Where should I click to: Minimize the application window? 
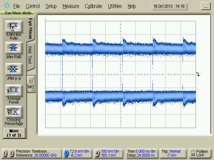pos(206,6)
